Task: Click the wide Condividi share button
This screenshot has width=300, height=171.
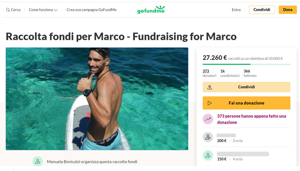Action: click(246, 87)
